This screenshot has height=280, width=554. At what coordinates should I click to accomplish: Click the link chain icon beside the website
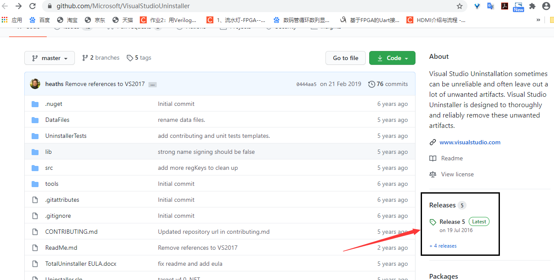[x=433, y=142]
